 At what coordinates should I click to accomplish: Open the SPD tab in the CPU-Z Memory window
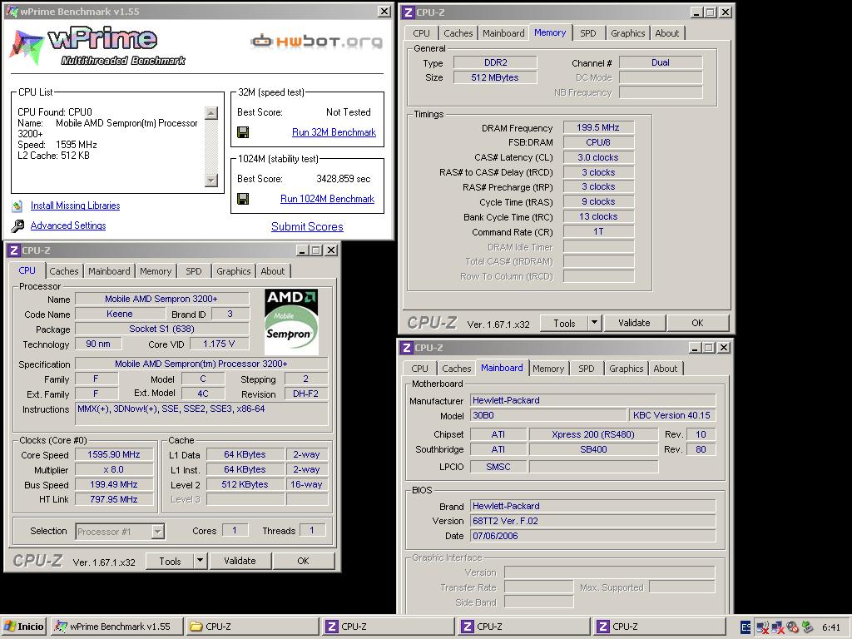pos(588,33)
